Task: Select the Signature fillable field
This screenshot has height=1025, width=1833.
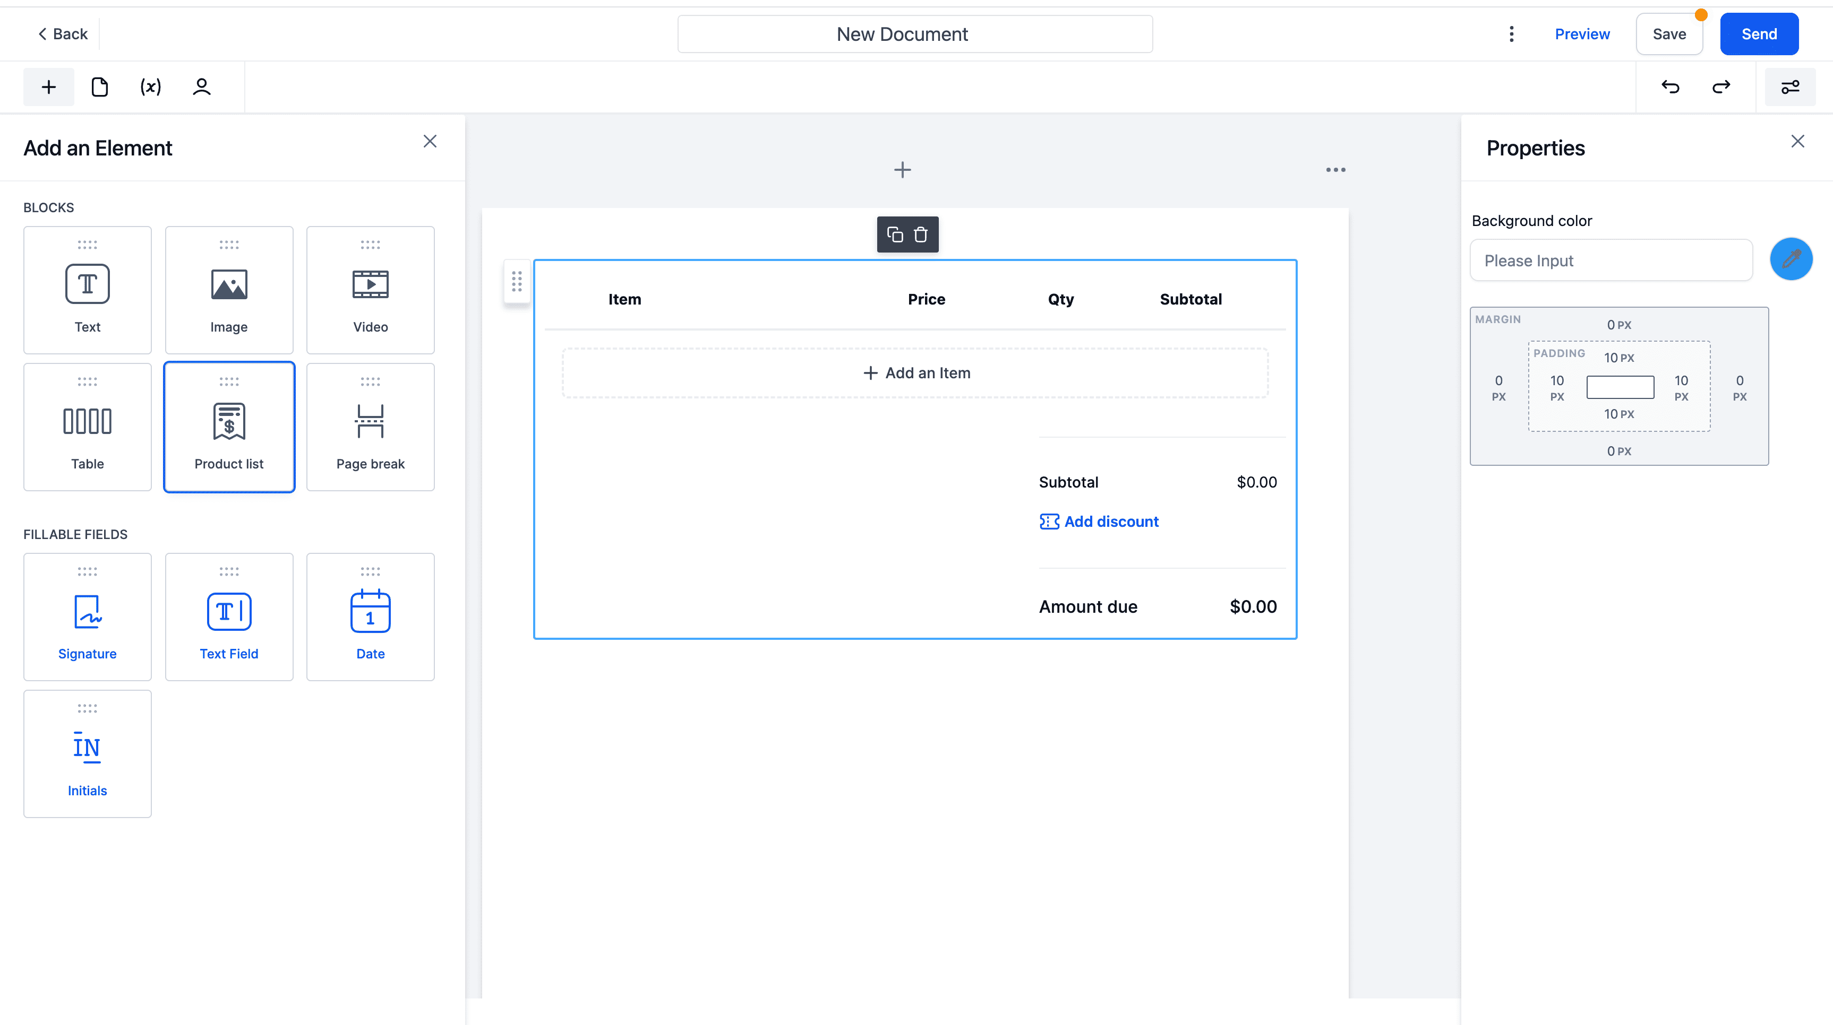Action: [x=88, y=617]
